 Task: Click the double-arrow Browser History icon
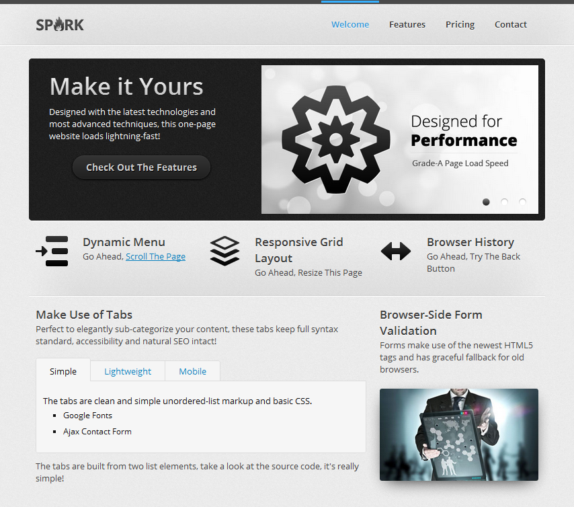[x=396, y=251]
